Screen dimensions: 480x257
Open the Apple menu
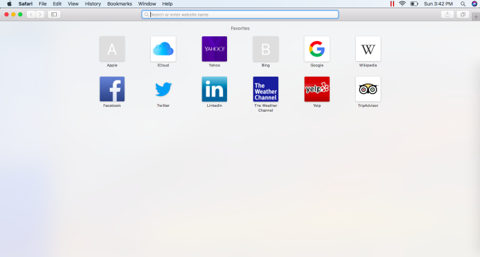[9, 3]
